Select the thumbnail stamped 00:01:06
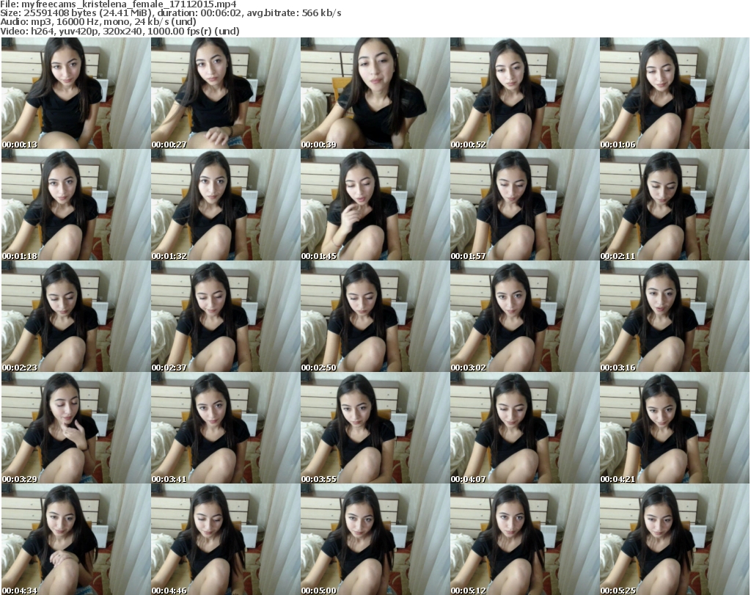 coord(675,93)
